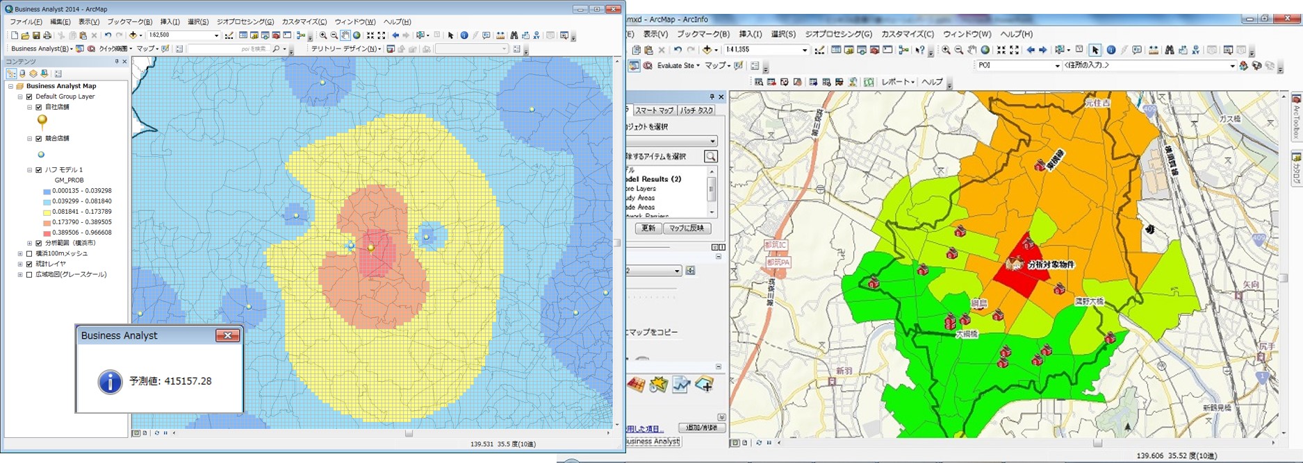Viewport: 1303px width, 463px height.
Task: Switch to the バッチ タスク tab
Action: tap(696, 110)
